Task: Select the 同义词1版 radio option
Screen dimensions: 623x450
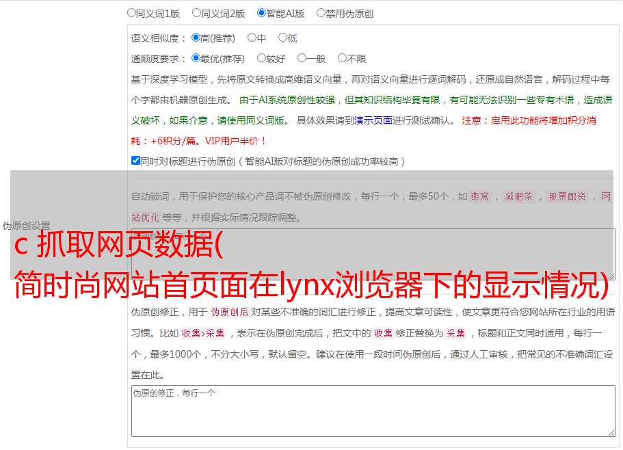Action: 131,13
